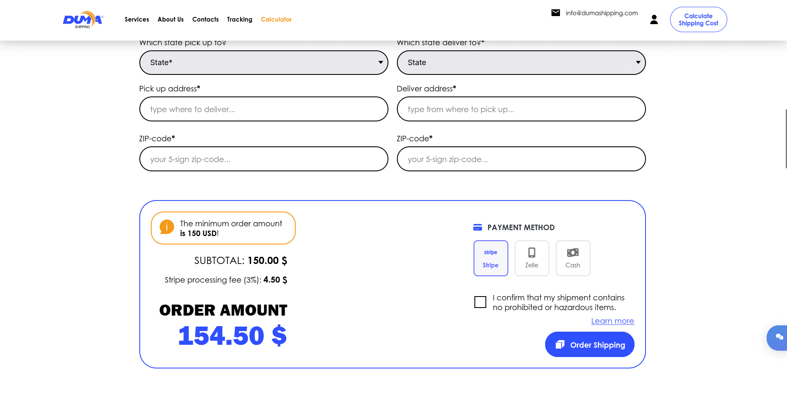Open the live chat bubble widget

779,337
